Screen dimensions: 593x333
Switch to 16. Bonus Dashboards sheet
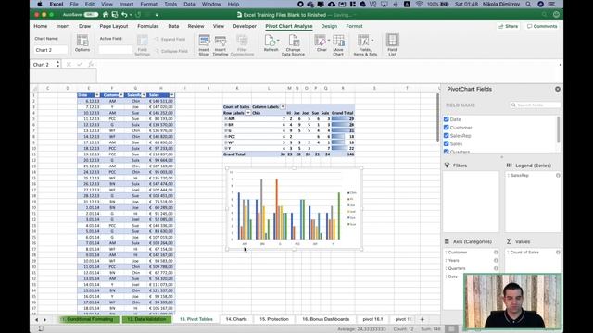[325, 319]
